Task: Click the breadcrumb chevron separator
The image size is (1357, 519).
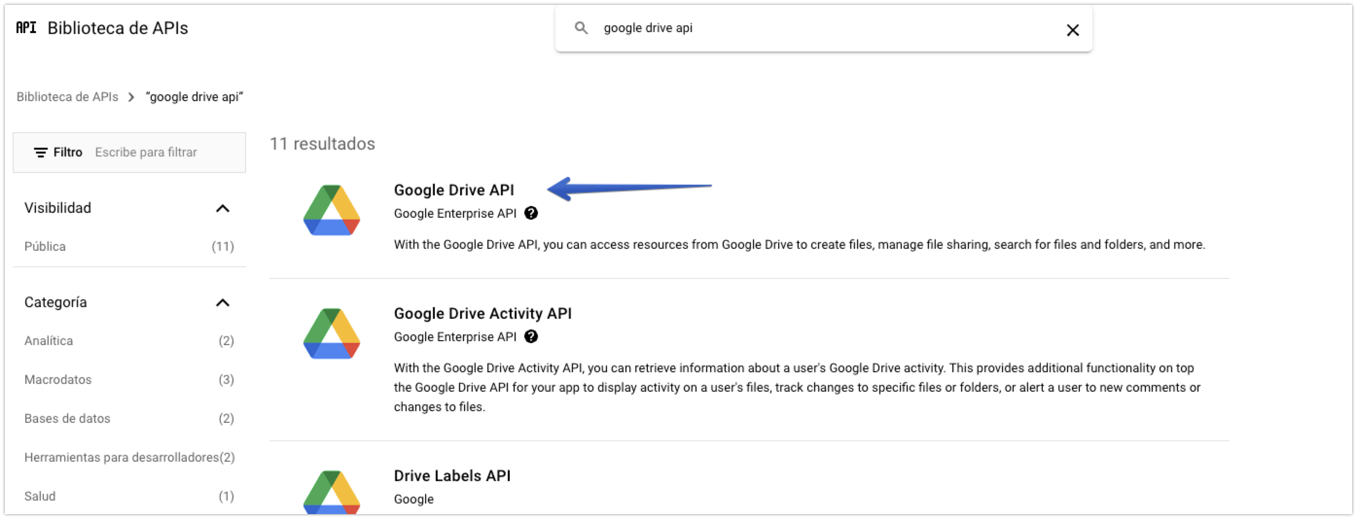Action: point(131,97)
